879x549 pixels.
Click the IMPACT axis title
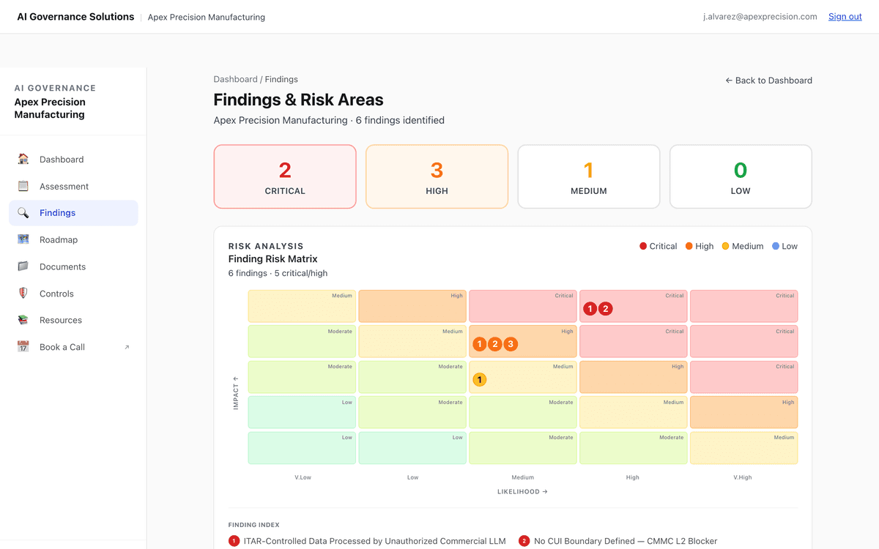pyautogui.click(x=236, y=392)
